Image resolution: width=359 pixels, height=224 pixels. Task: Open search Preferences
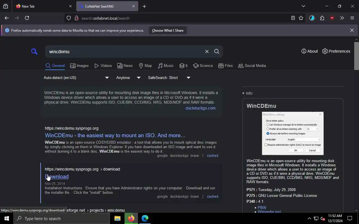(336, 51)
